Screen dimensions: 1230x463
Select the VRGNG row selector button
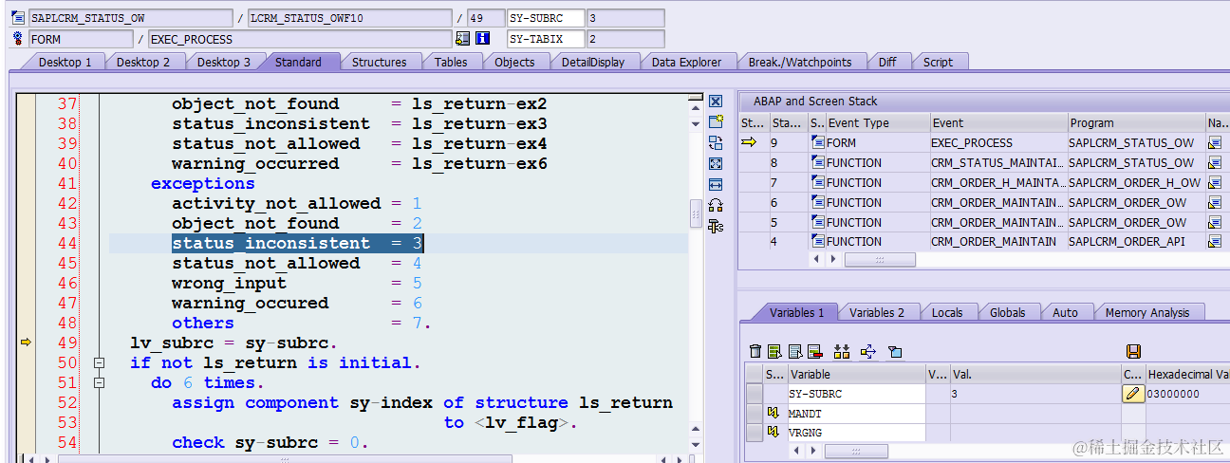[x=755, y=433]
